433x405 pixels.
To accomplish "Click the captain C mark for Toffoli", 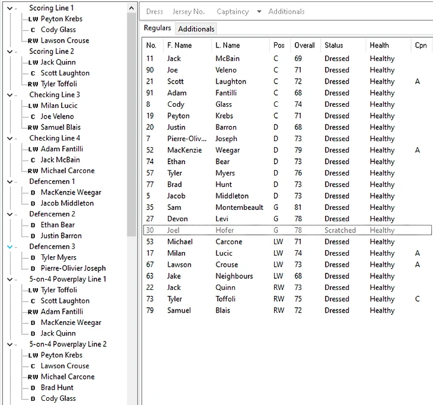I will click(417, 299).
